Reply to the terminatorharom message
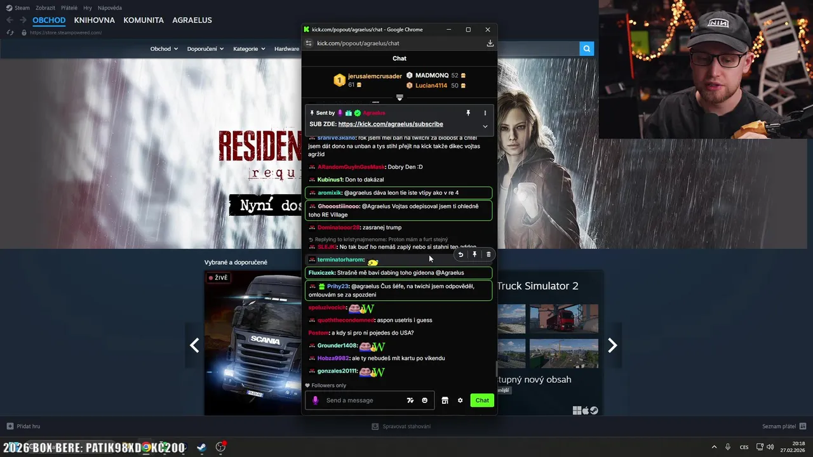The image size is (813, 457). [460, 255]
